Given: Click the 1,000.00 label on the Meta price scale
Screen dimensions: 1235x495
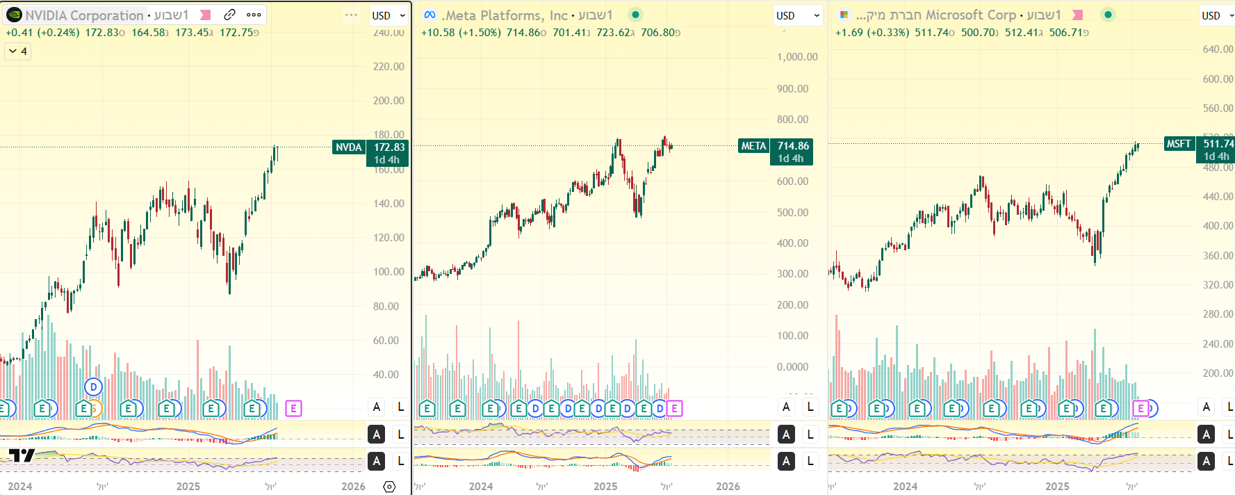Looking at the screenshot, I should point(797,57).
